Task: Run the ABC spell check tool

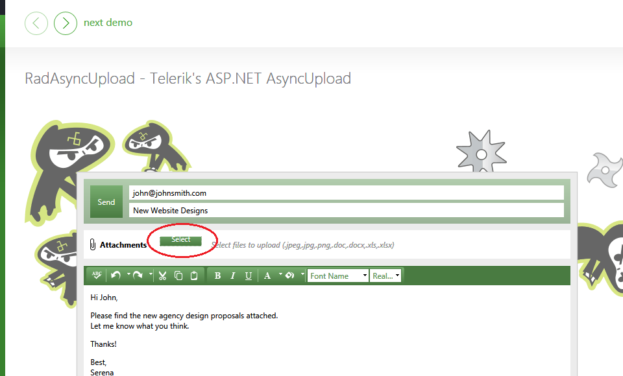Action: [x=97, y=275]
